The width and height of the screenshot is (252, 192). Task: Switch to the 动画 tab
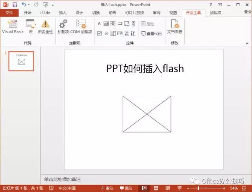pyautogui.click(x=112, y=13)
